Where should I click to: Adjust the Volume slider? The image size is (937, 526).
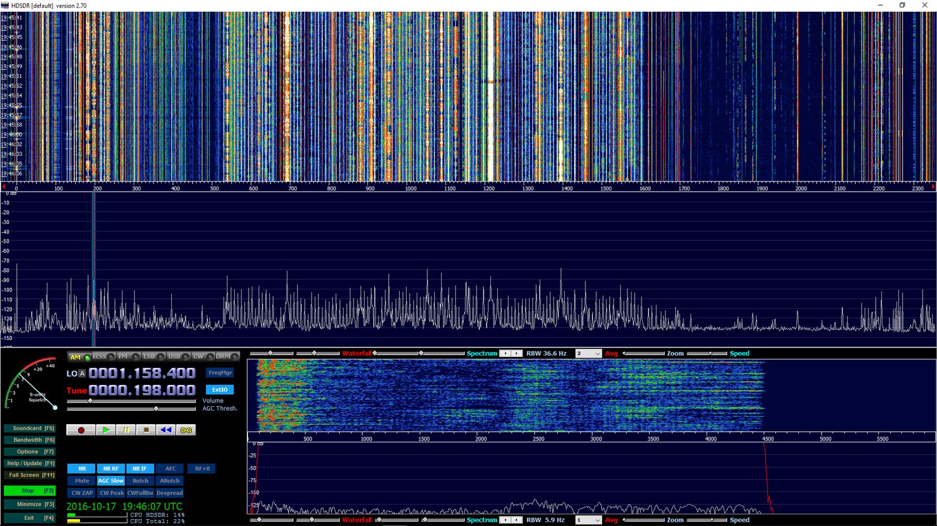91,401
